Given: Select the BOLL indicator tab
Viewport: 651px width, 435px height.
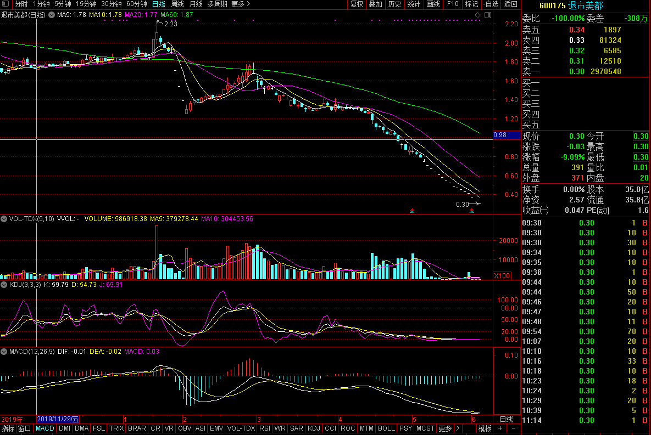Looking at the screenshot, I should pyautogui.click(x=386, y=428).
